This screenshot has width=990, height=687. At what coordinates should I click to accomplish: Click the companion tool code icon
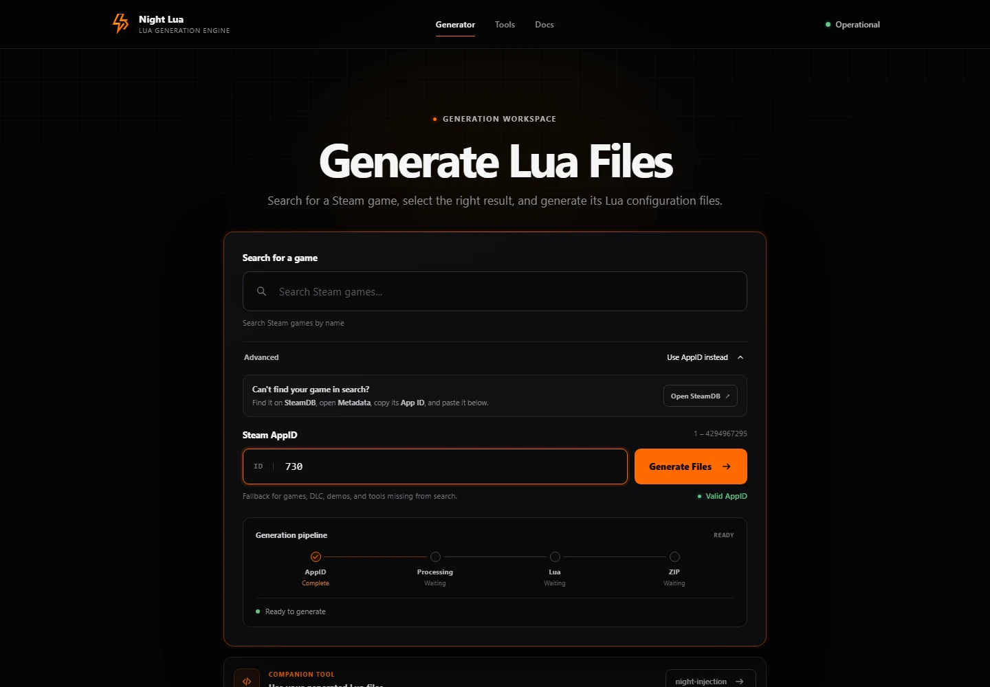tap(247, 681)
